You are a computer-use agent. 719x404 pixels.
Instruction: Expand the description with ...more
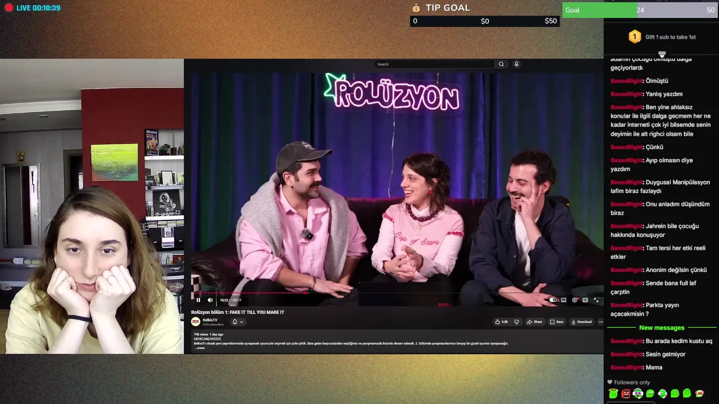(x=199, y=348)
